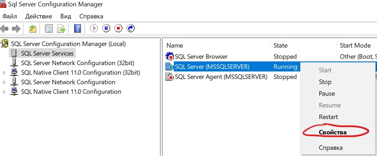Click the Forward arrow toolbar icon

[16, 29]
